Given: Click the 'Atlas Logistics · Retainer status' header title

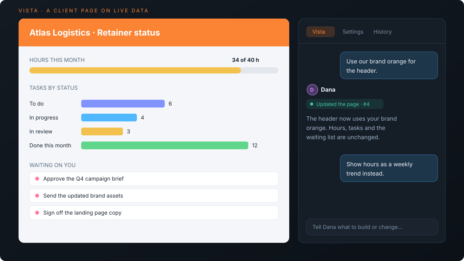Looking at the screenshot, I should click(95, 32).
